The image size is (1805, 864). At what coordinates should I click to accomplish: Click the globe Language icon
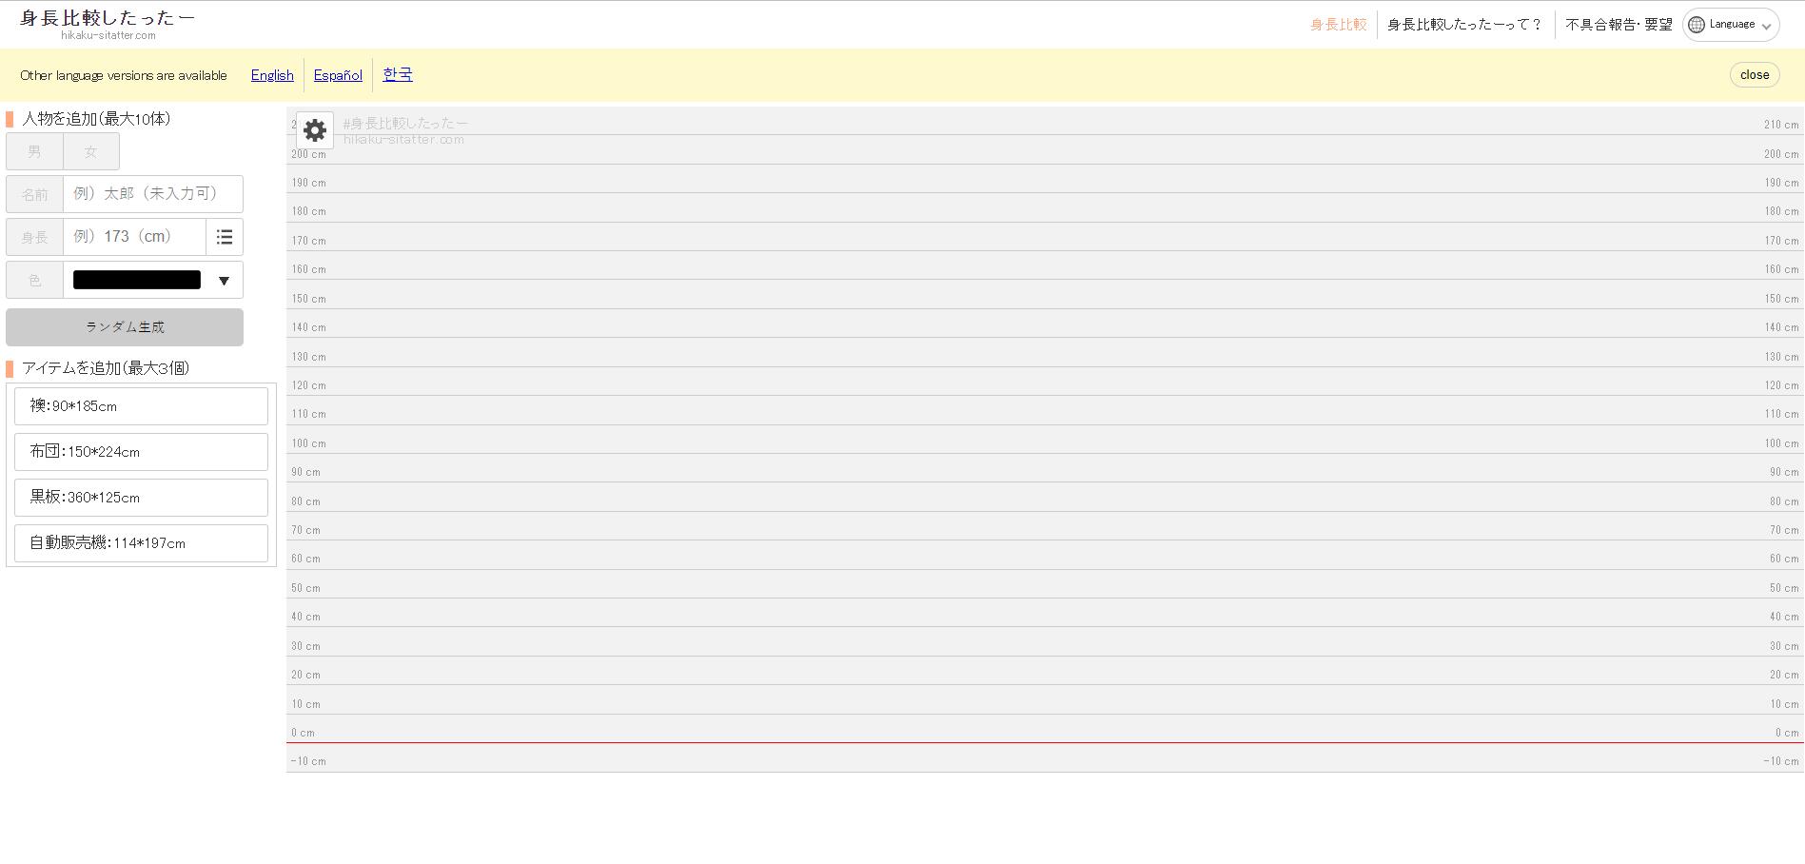(1697, 25)
